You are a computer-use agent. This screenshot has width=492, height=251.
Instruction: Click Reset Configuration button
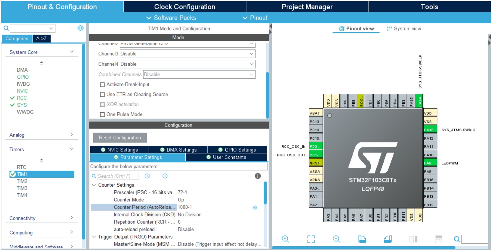pyautogui.click(x=120, y=138)
